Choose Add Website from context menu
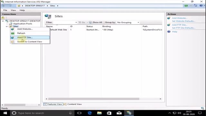The image size is (206, 116). [x=30, y=29]
